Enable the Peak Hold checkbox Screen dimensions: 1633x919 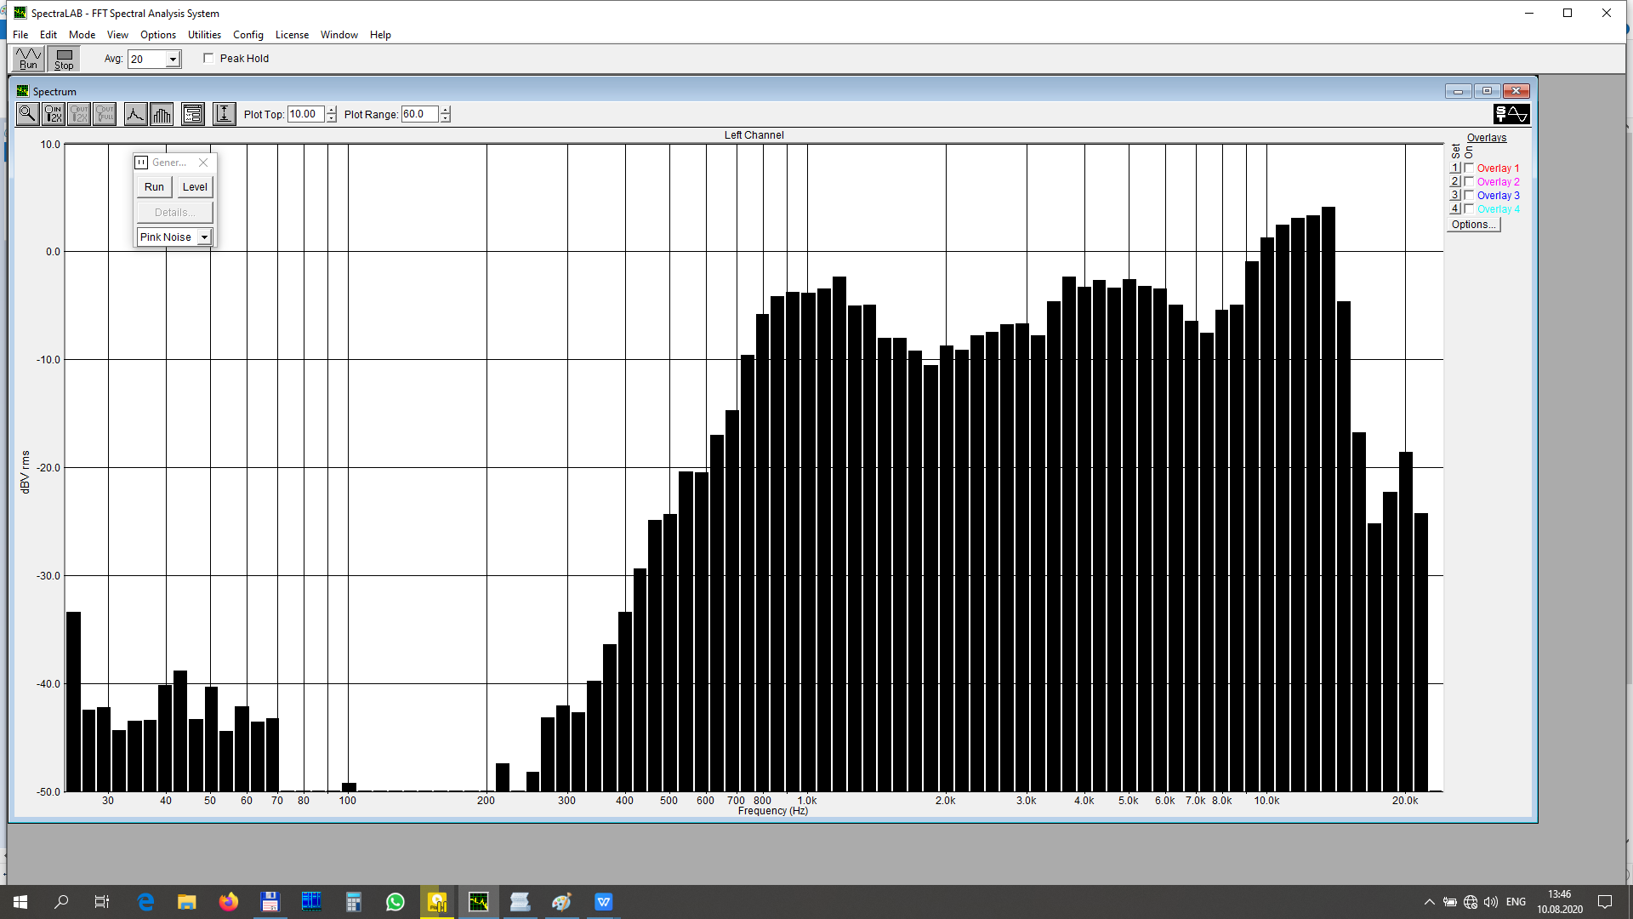point(208,59)
